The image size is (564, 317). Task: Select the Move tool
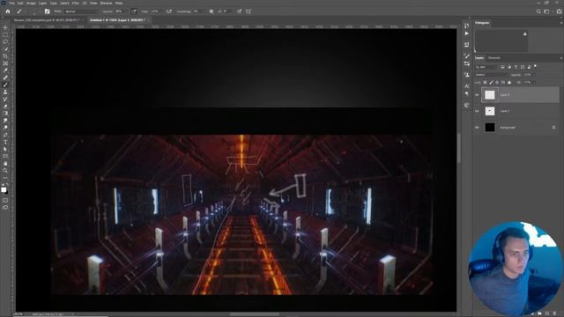click(x=5, y=27)
